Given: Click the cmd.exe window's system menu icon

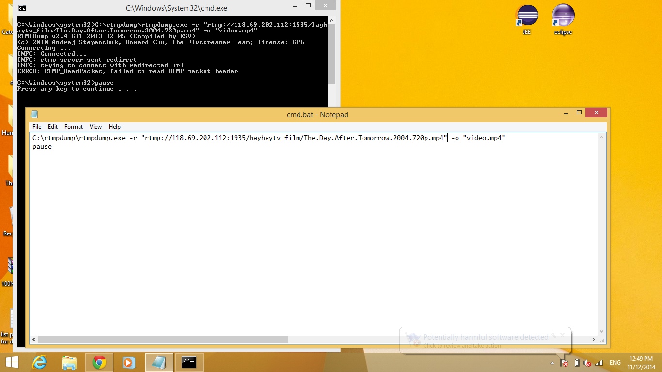Looking at the screenshot, I should 22,8.
